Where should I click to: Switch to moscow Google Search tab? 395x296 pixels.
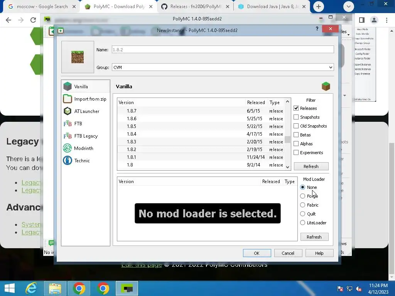41,7
